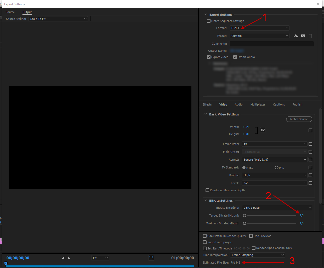Viewport: 324px width, 268px height.
Task: Click into the Comments text field
Action: [x=271, y=44]
